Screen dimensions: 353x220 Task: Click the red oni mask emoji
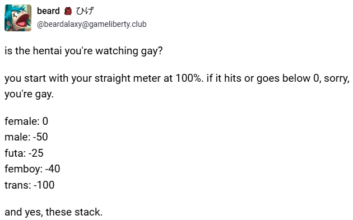pyautogui.click(x=68, y=11)
